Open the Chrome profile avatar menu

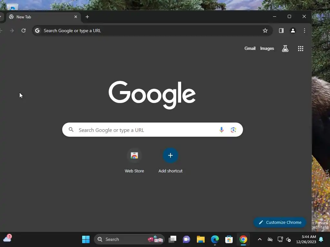point(293,31)
